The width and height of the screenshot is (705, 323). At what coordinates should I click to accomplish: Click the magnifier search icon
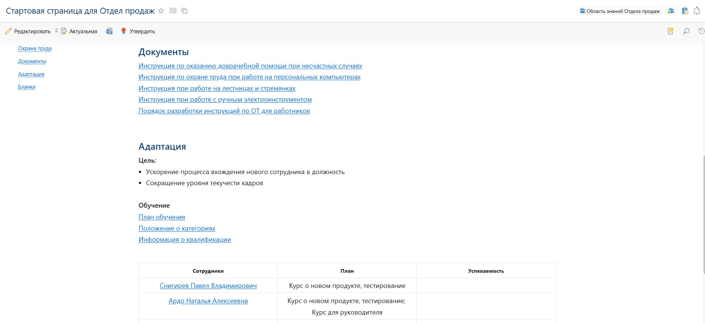point(686,31)
